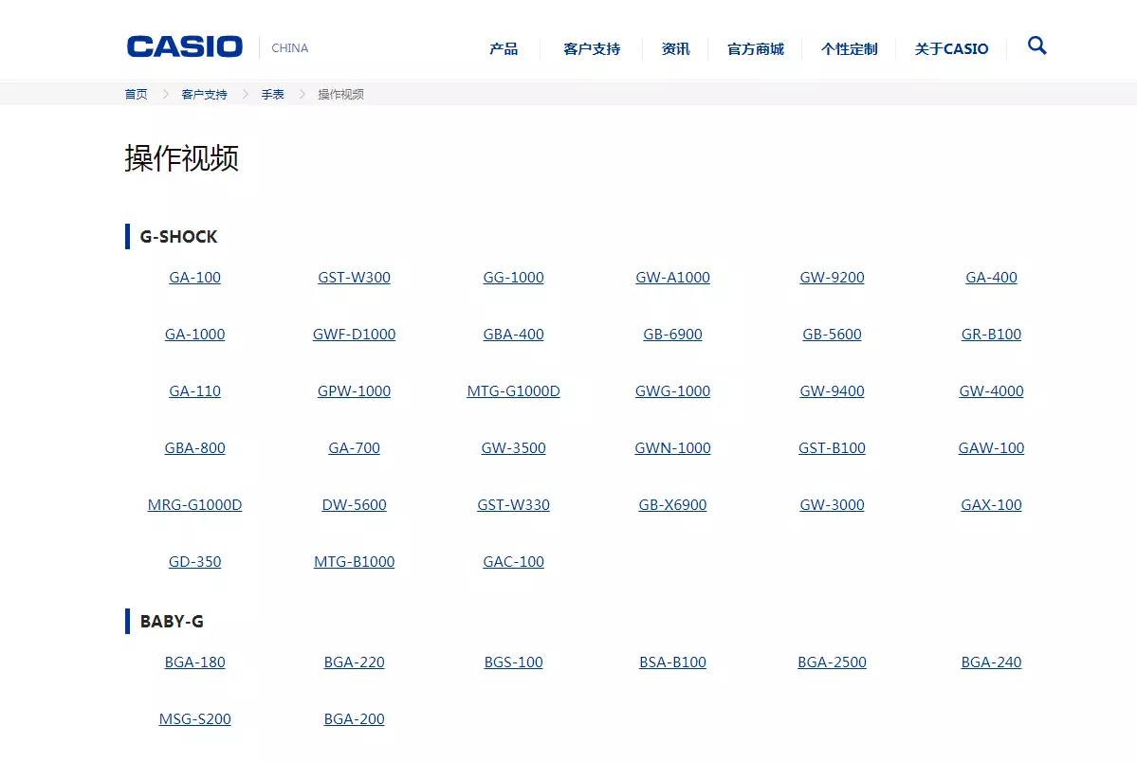Select 个性定制 in the top navigation
The image size is (1137, 762).
click(849, 48)
